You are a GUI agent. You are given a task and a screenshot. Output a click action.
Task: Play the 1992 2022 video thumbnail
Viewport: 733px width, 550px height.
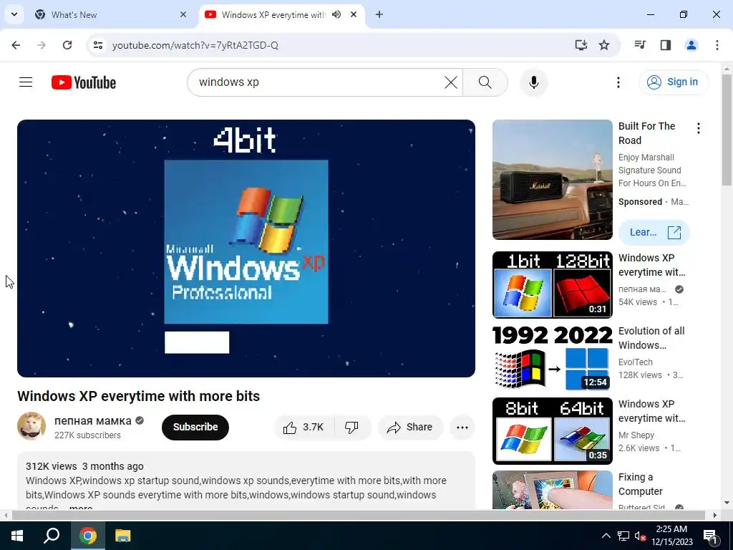point(552,358)
